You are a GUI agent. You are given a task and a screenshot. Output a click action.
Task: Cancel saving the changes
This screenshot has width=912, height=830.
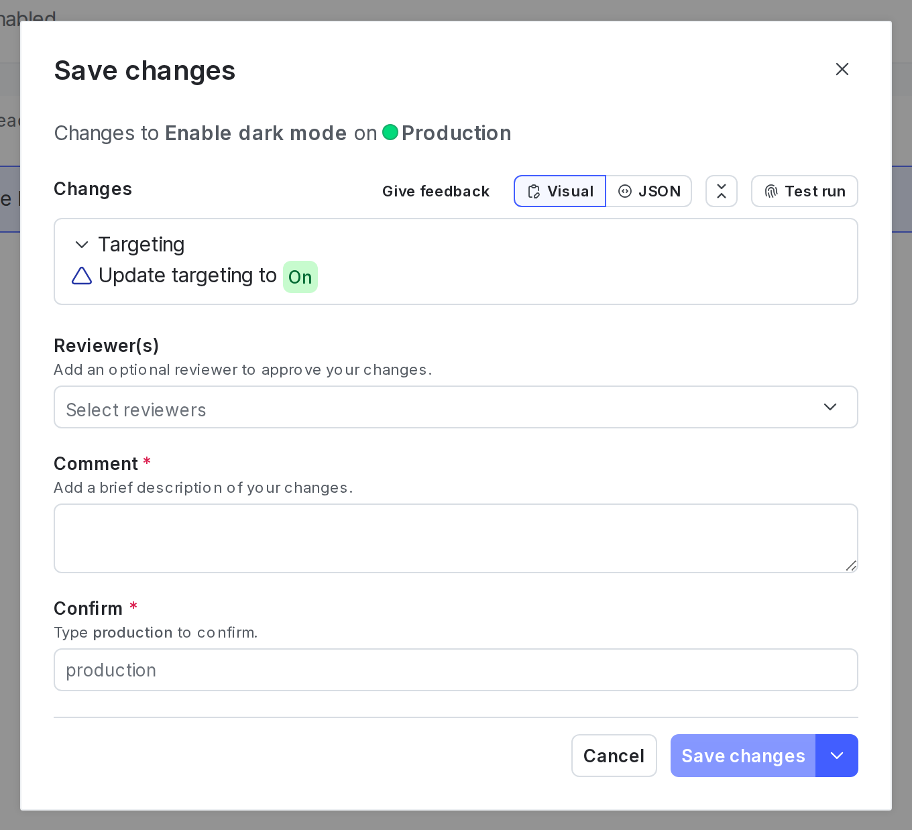pos(614,756)
